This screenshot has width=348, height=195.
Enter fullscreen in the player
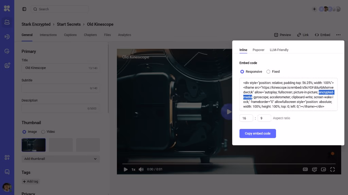pyautogui.click(x=332, y=169)
